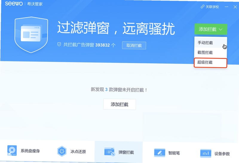Click the chevron arrow on 添加拦截 button

(x=220, y=29)
